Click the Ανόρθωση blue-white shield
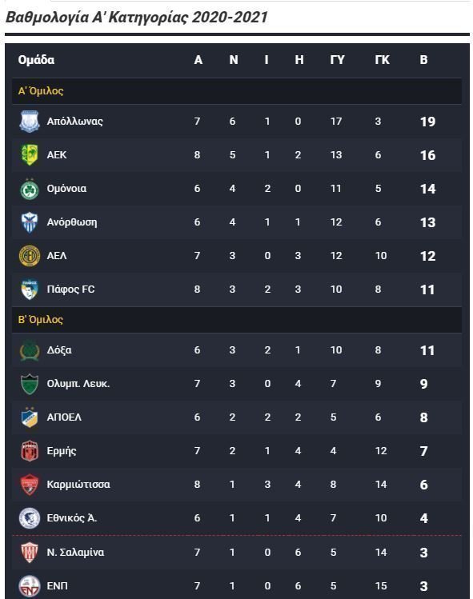The height and width of the screenshot is (599, 473). click(30, 222)
